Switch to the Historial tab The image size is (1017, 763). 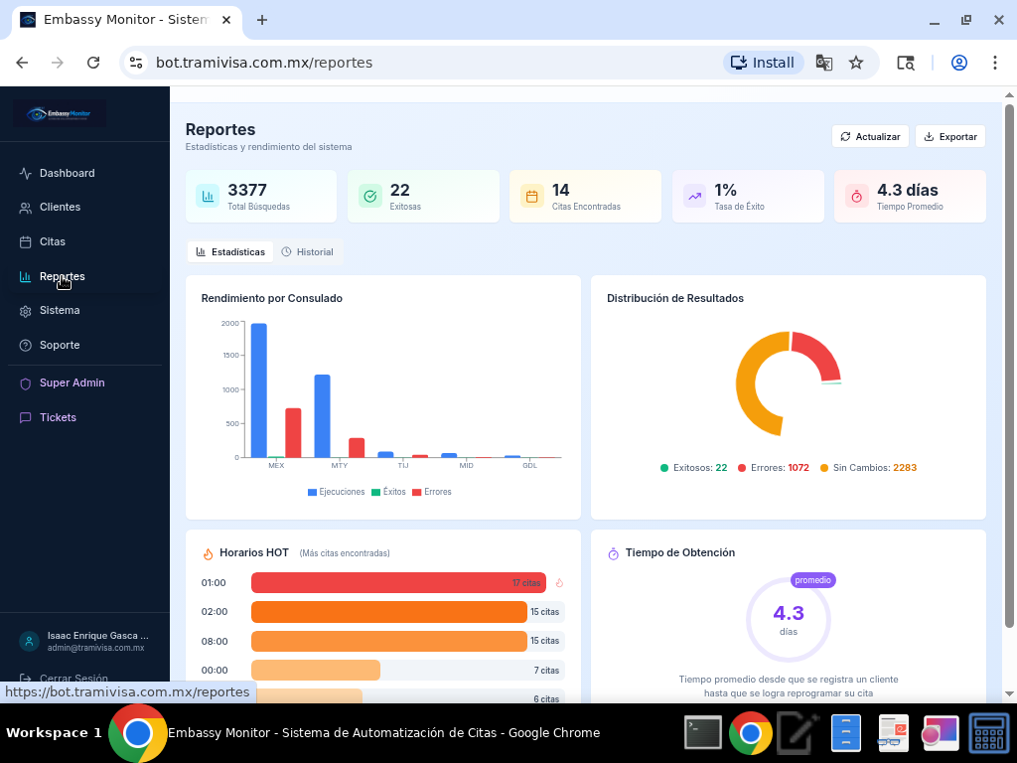307,252
